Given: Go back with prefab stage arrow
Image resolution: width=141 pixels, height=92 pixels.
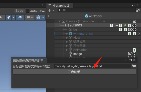Looking at the screenshot, I should (x=48, y=16).
